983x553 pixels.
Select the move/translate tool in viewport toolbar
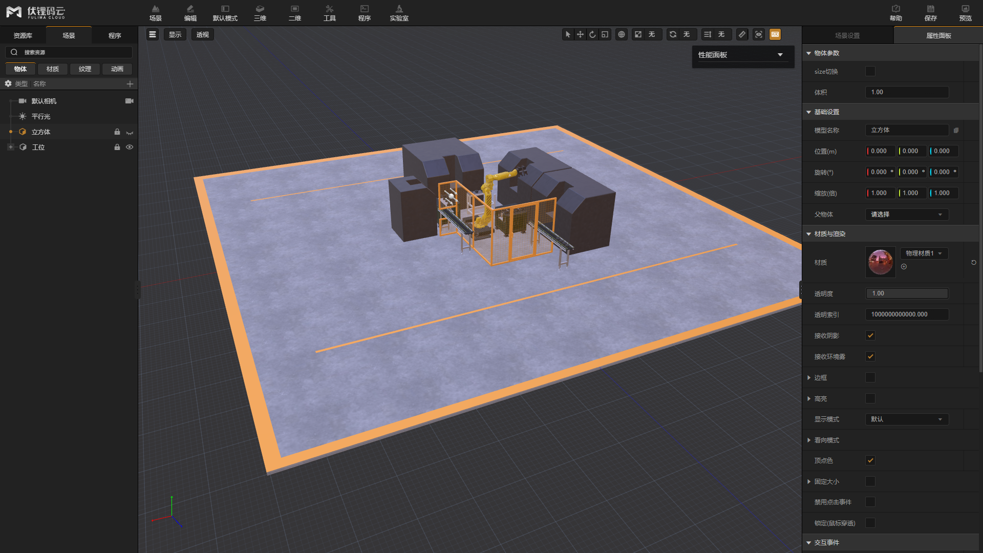(580, 34)
